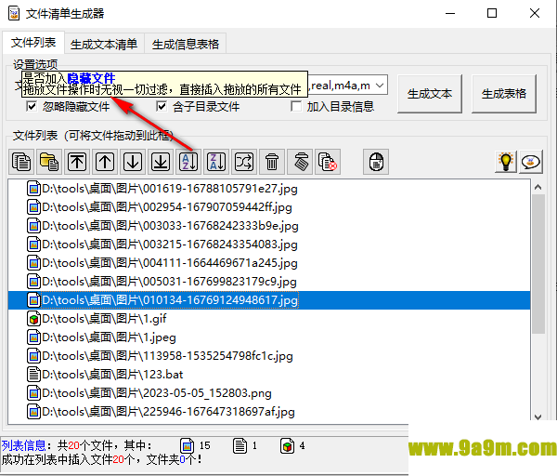Select file 003215-1676824335​4083.jpg

(x=269, y=245)
